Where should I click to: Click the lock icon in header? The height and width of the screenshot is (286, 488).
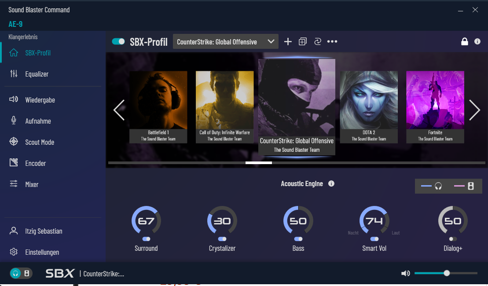pyautogui.click(x=465, y=41)
